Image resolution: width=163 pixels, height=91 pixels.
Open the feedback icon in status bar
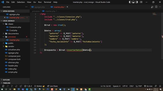point(156,86)
